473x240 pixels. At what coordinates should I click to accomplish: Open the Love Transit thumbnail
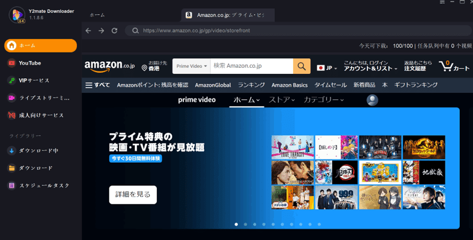tap(293, 147)
